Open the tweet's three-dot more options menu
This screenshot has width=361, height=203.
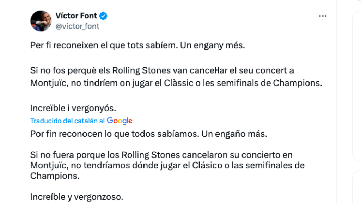pyautogui.click(x=323, y=16)
